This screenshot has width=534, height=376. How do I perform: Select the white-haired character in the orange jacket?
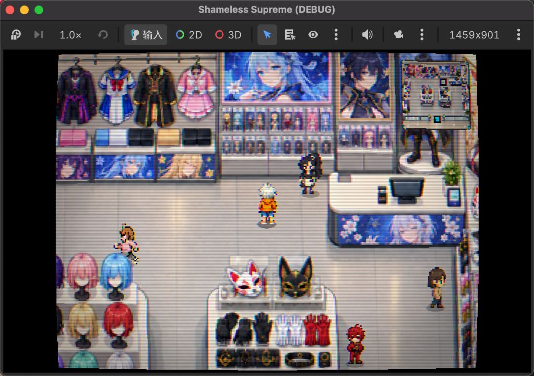(267, 204)
